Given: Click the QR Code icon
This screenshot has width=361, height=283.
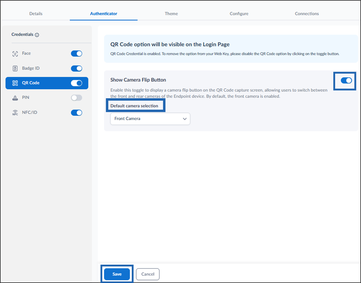Looking at the screenshot, I should point(15,83).
